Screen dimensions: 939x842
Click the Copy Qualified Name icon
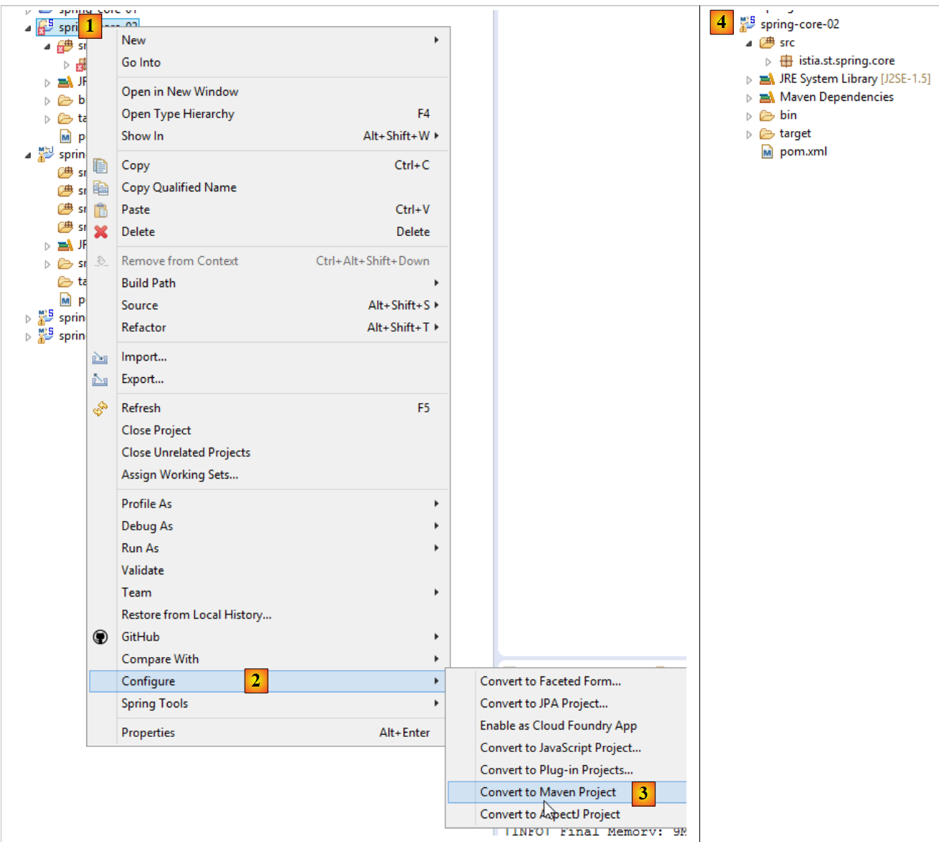[101, 188]
